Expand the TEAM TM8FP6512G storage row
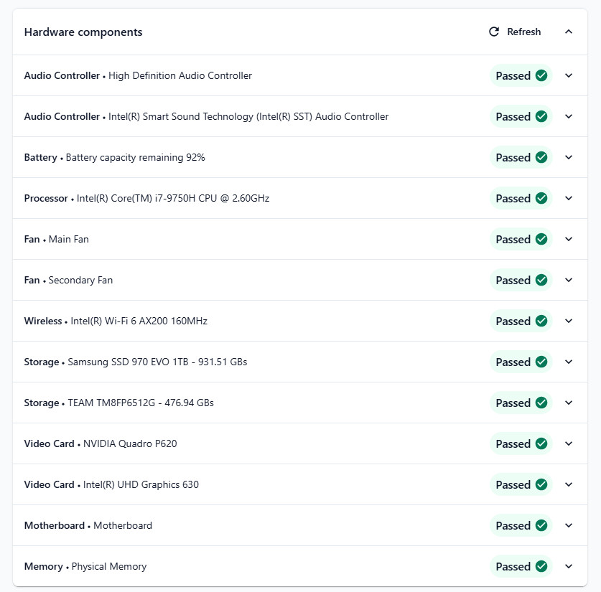 (x=569, y=403)
